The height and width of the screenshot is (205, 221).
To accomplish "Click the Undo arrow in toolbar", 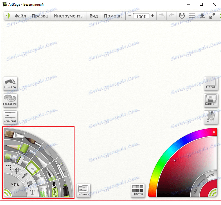I will coord(162,16).
